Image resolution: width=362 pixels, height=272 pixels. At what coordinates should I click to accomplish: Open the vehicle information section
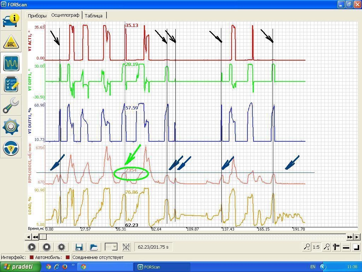[11, 21]
